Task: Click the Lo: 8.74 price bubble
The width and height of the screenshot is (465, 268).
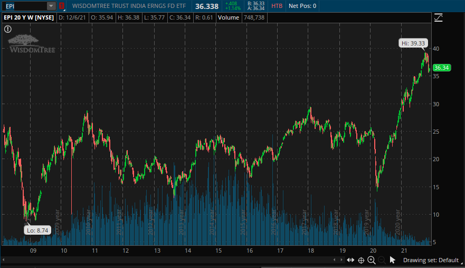Action: pyautogui.click(x=37, y=230)
